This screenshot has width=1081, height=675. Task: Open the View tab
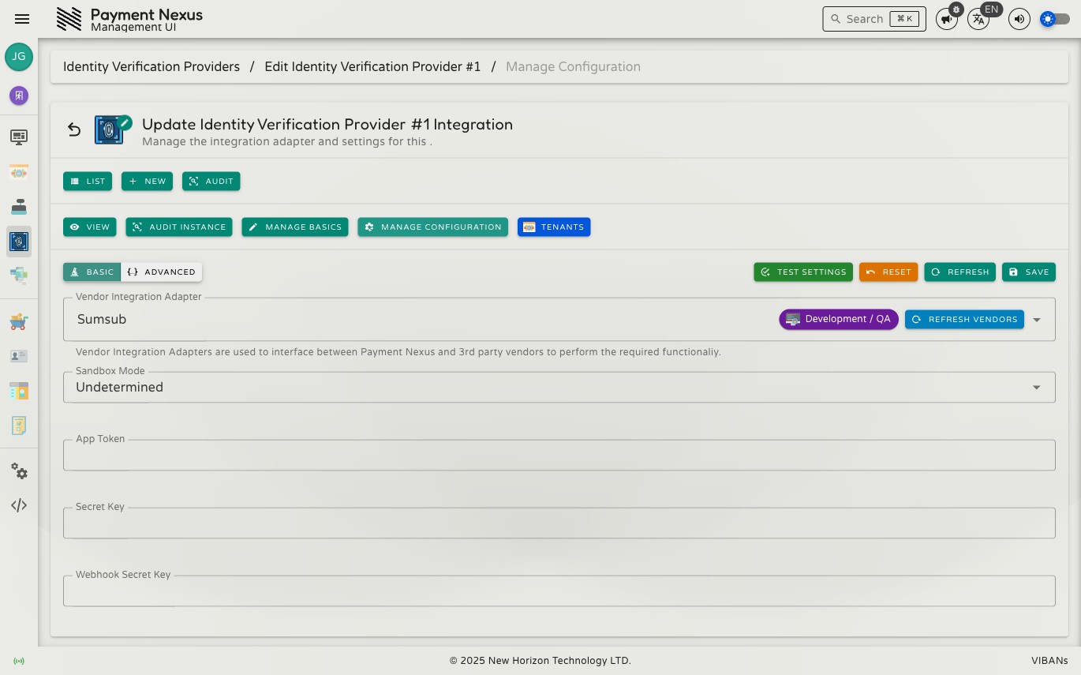[90, 227]
